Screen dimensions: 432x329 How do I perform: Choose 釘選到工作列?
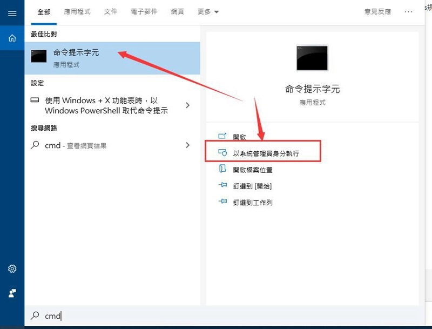(x=253, y=203)
